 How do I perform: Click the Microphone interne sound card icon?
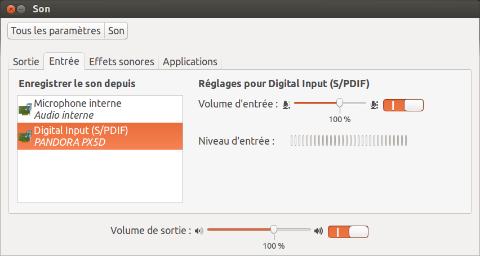25,109
